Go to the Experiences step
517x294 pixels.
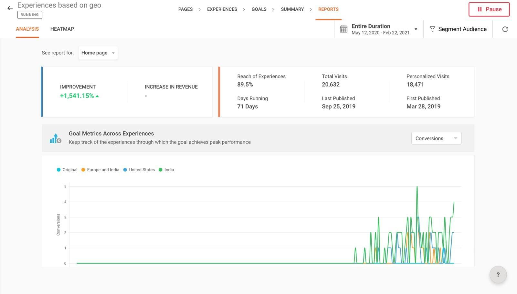(222, 9)
